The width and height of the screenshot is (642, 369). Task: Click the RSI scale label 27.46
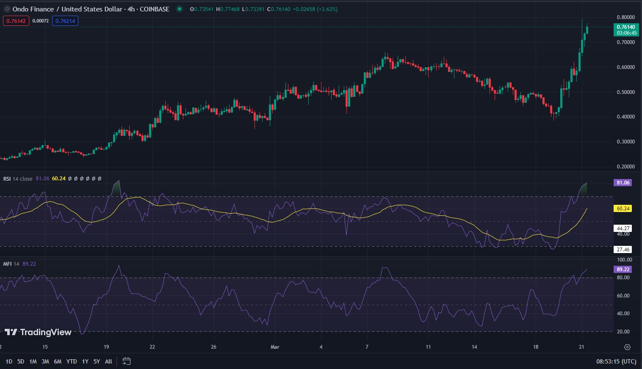(623, 250)
